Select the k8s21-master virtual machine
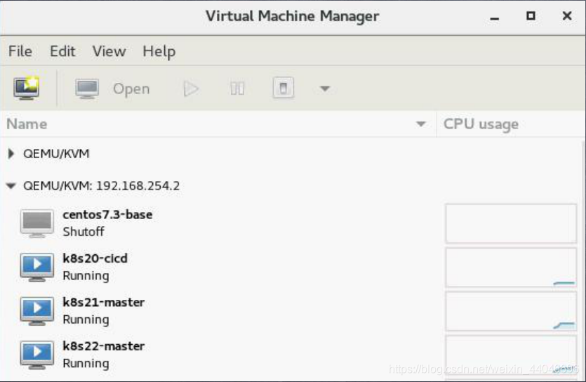 coord(104,302)
